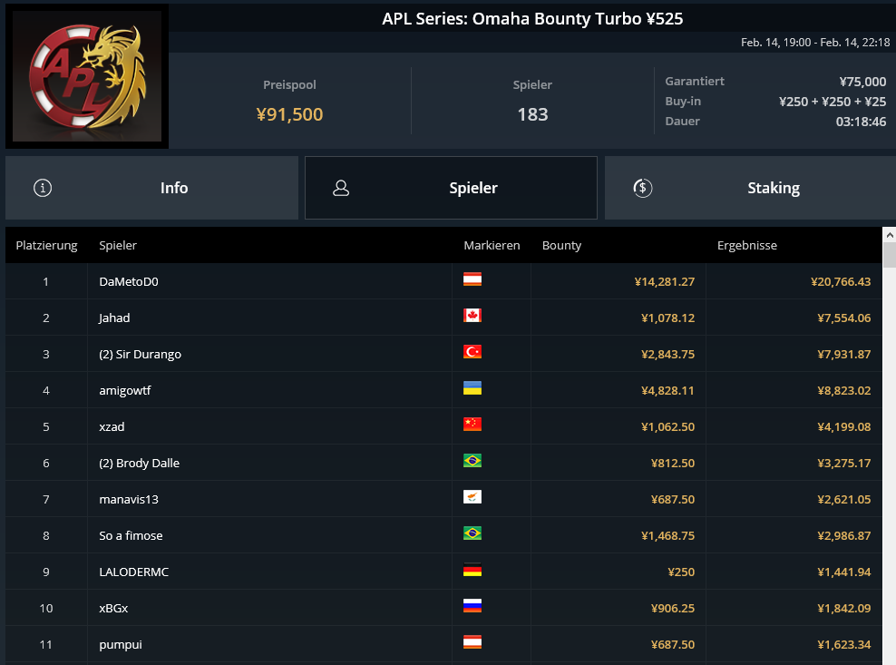
Task: Click the info circle icon
Action: click(43, 188)
